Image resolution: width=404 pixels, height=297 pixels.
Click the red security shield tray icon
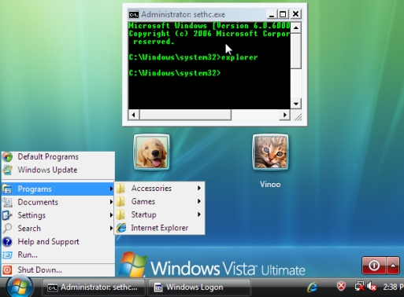tap(341, 286)
